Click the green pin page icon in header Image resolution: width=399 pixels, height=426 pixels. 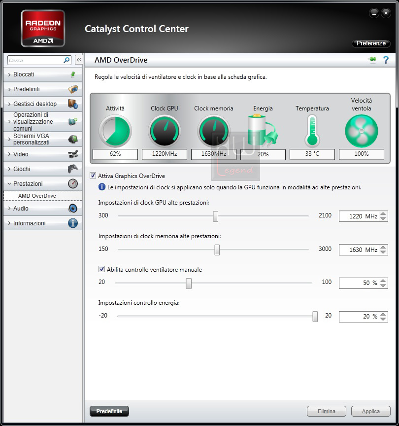(x=372, y=60)
